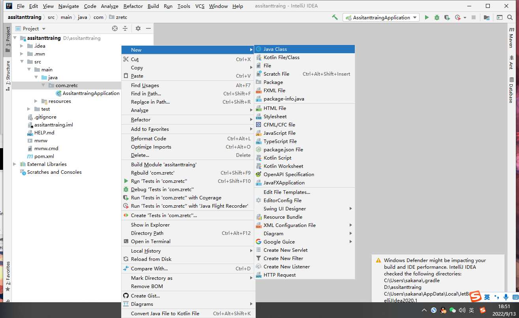
Task: Select Scratches and Consoles node
Action: [51, 172]
